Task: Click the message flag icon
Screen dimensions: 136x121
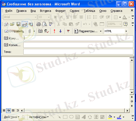Action: [x=68, y=31]
